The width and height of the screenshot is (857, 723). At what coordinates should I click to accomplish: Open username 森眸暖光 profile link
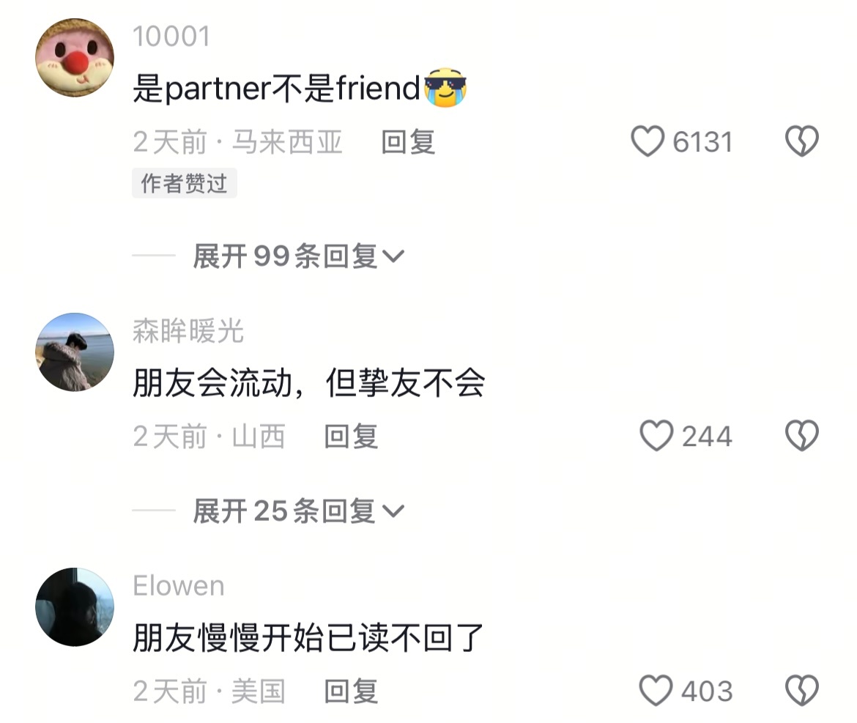point(188,331)
